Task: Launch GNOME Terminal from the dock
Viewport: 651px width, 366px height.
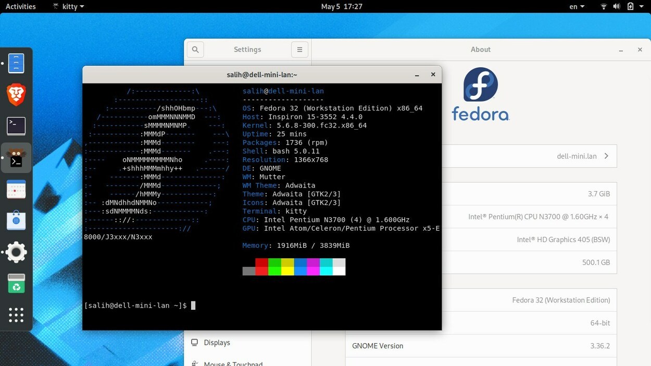Action: point(16,126)
